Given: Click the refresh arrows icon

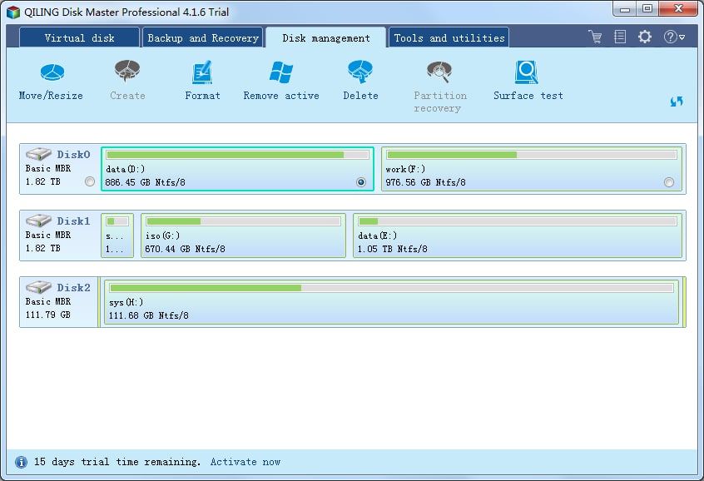Looking at the screenshot, I should (677, 102).
